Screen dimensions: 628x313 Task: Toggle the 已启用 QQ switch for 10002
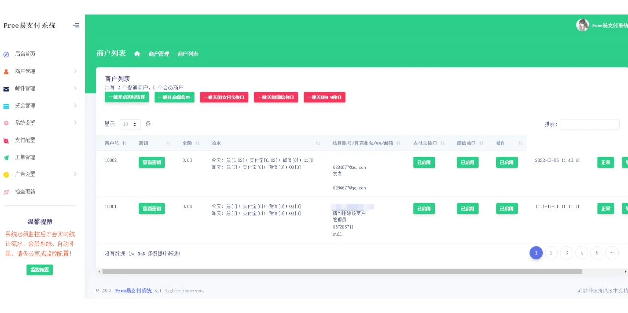coord(506,162)
